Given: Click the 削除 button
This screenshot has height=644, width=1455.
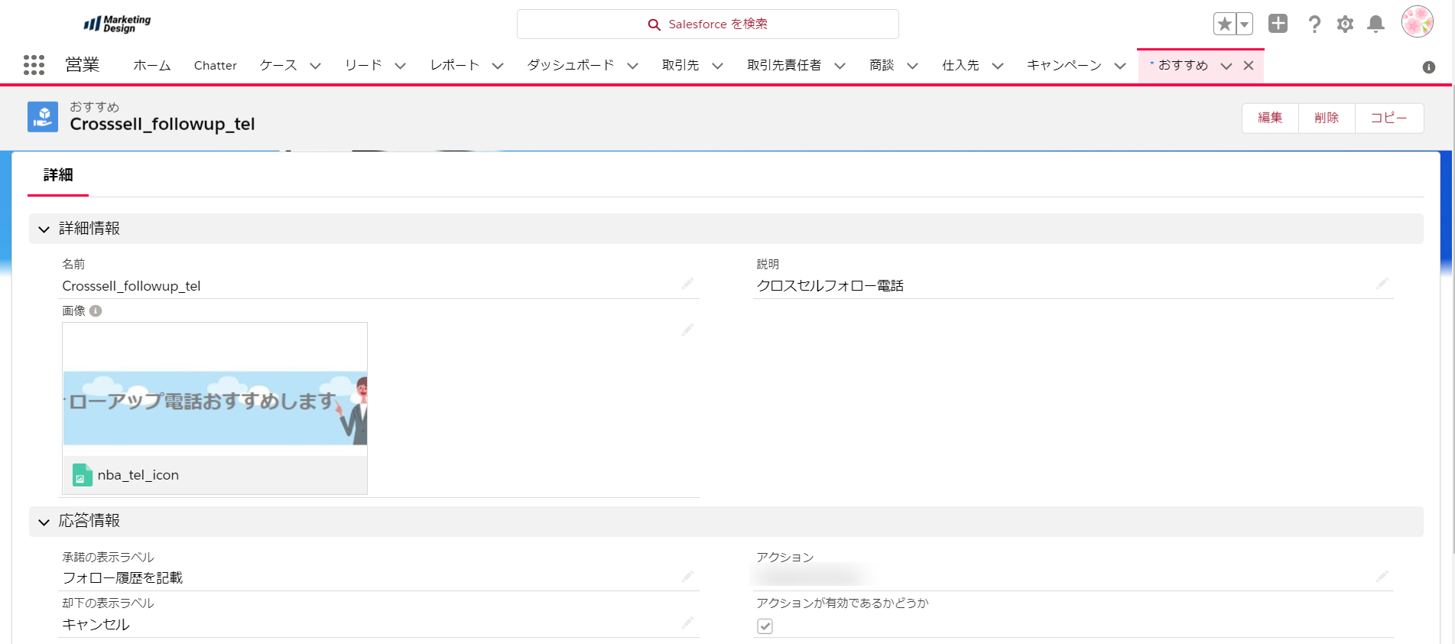Looking at the screenshot, I should pos(1327,118).
